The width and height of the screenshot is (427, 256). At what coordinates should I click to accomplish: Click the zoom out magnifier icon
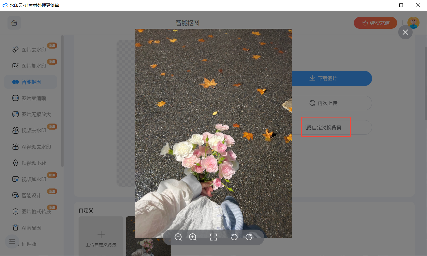pos(178,237)
